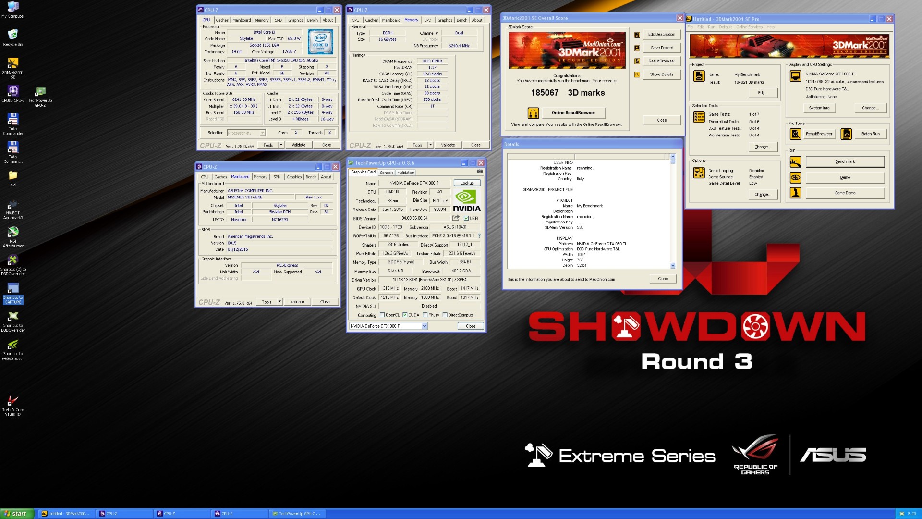Click the Game Demo joystick icon
922x519 pixels.
(x=796, y=193)
